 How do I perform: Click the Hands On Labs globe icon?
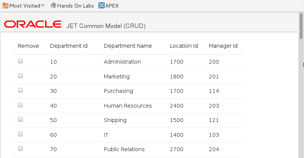coord(53,5)
